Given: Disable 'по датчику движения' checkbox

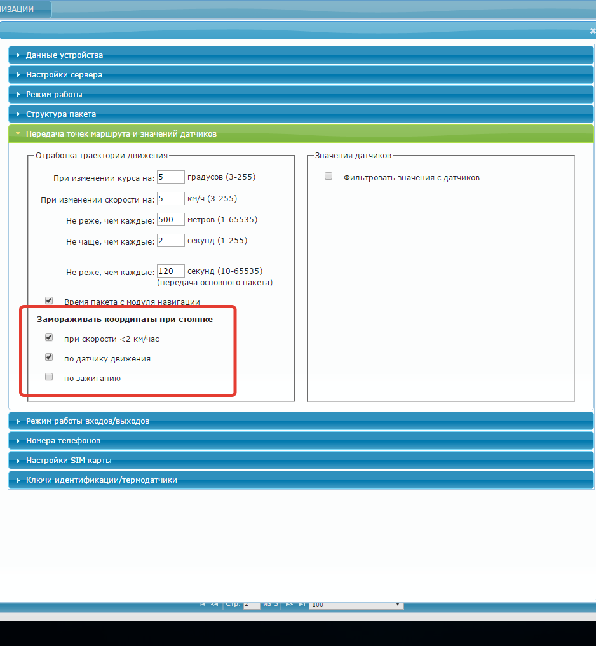Looking at the screenshot, I should (x=49, y=358).
